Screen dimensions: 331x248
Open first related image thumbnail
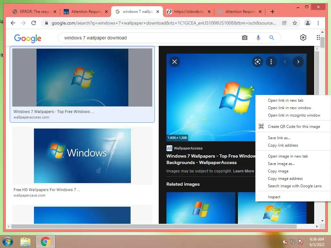click(x=201, y=208)
